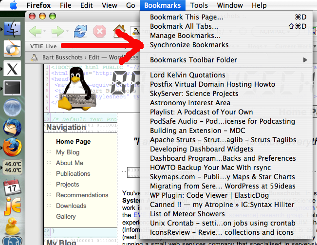
Task: Open My Blog navigation link
Action: 68,152
